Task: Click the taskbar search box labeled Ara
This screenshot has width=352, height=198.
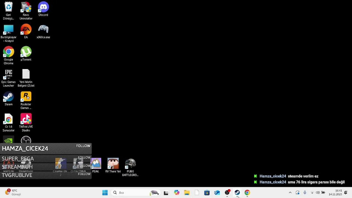Action: click(136, 193)
